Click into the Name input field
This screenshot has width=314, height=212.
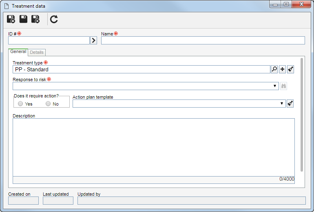tap(203, 40)
